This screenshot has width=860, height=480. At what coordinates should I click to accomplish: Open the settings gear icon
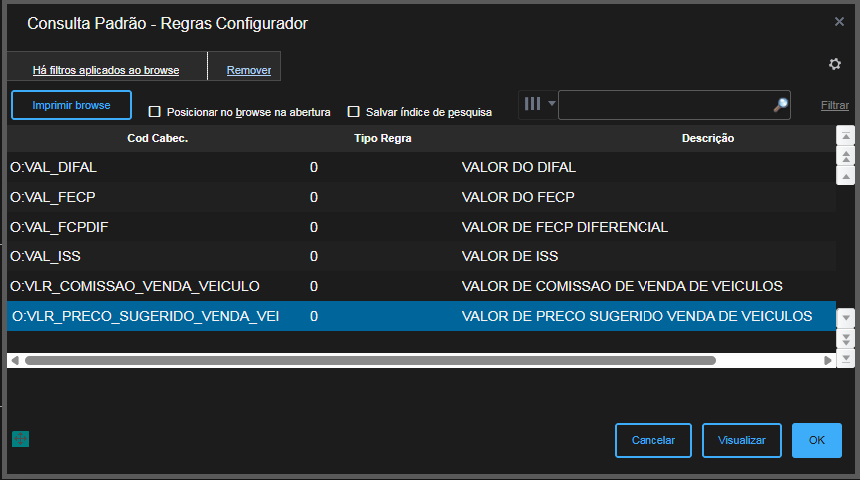pyautogui.click(x=835, y=64)
